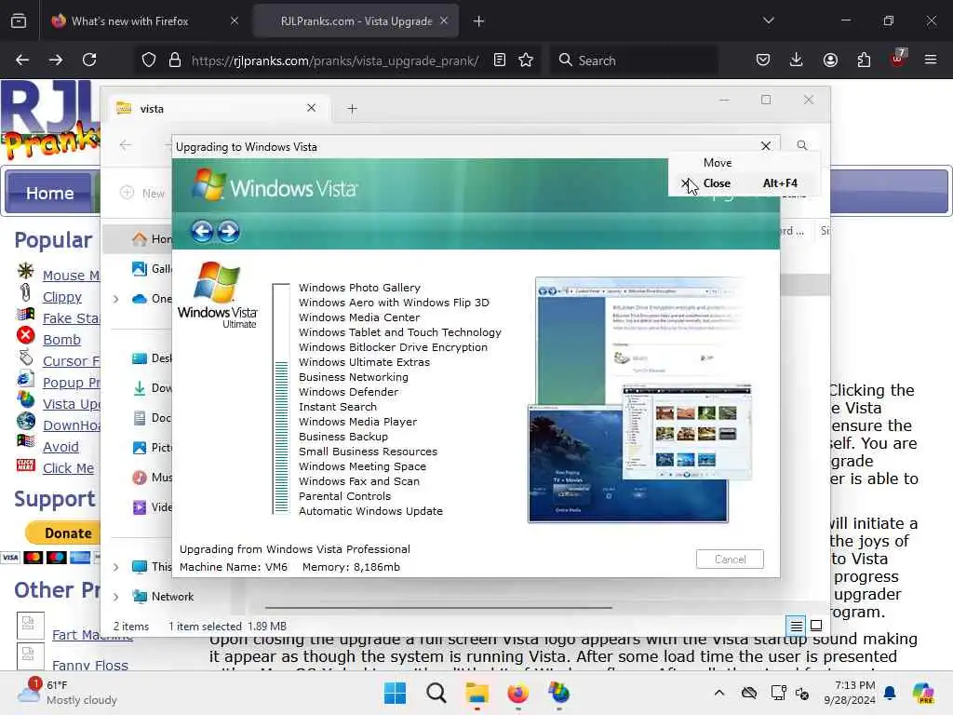Expand Network node in navigation pane

115,597
